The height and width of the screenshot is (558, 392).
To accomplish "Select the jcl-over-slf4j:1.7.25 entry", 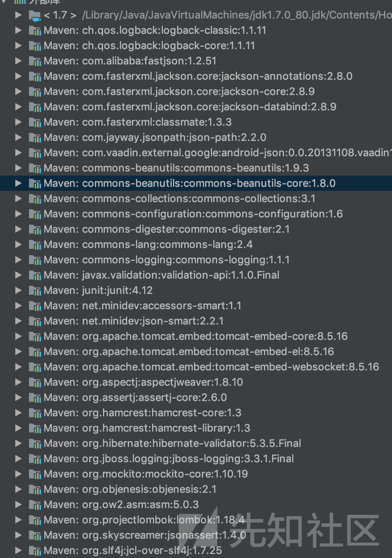I will click(133, 550).
